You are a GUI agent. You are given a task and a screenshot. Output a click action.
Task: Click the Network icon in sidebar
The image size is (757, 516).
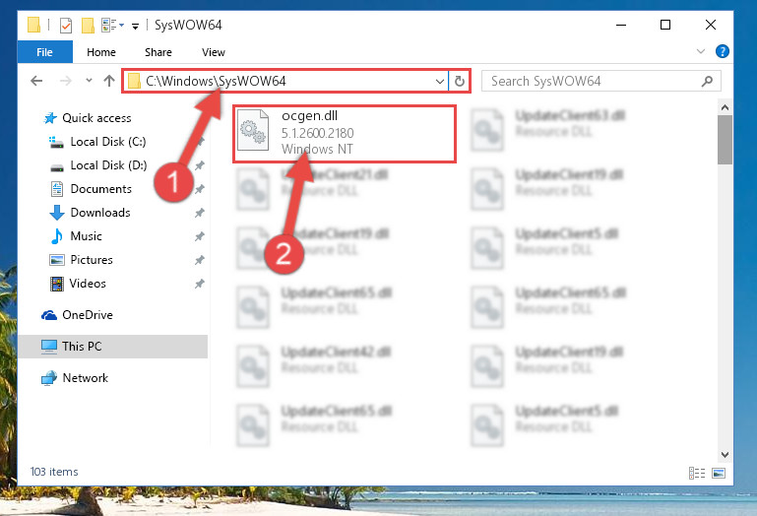[x=49, y=378]
